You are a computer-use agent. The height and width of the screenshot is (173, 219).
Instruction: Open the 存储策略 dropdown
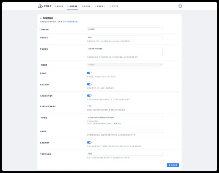point(125,65)
